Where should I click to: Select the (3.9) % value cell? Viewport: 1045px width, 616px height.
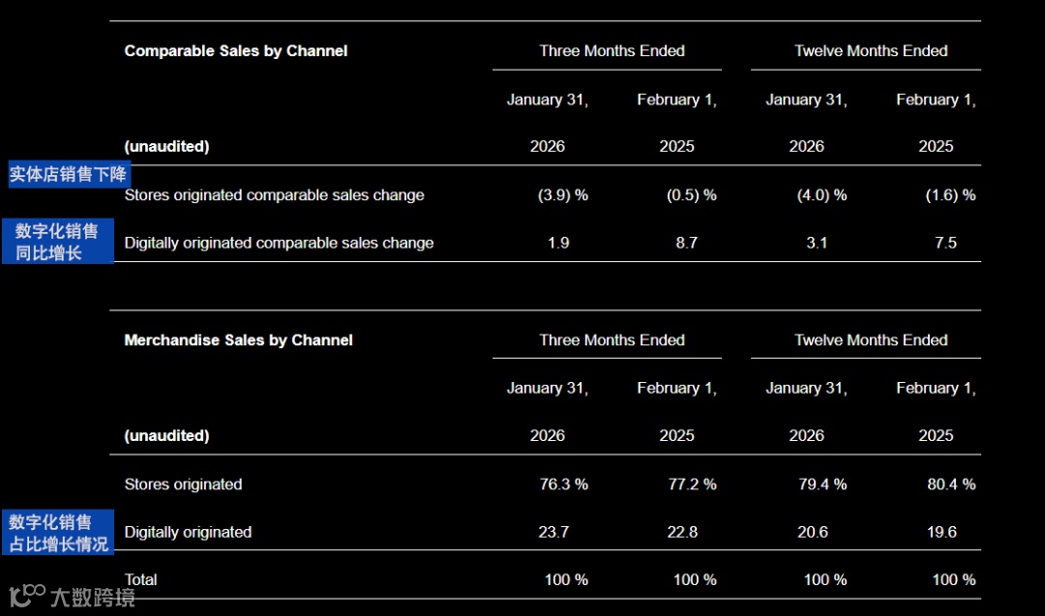click(x=562, y=195)
